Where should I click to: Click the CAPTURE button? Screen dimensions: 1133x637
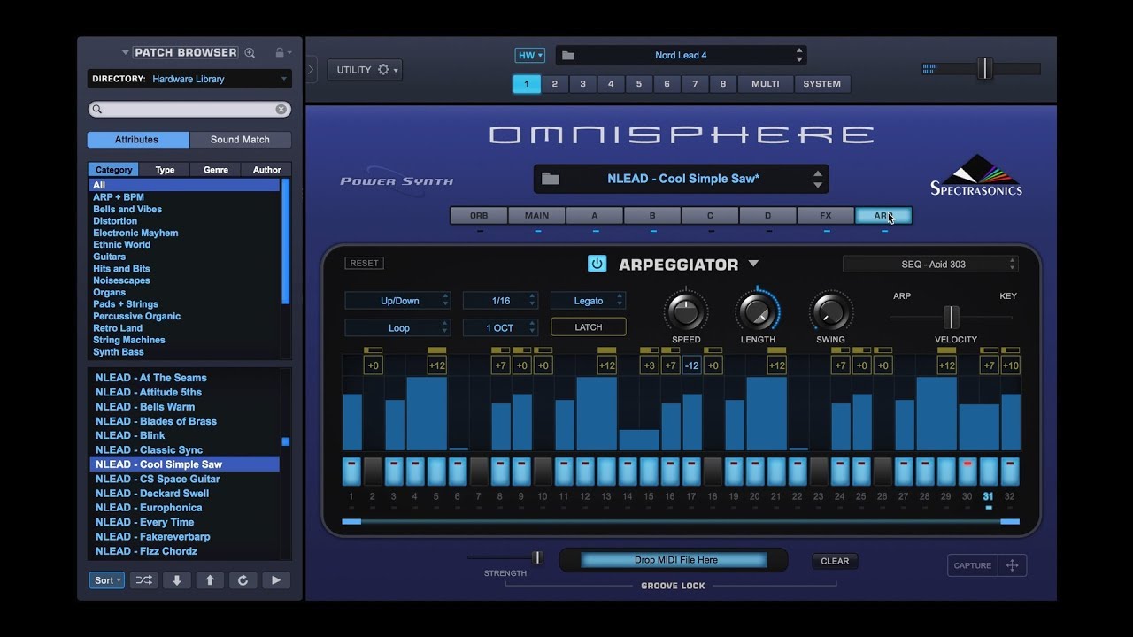point(972,565)
